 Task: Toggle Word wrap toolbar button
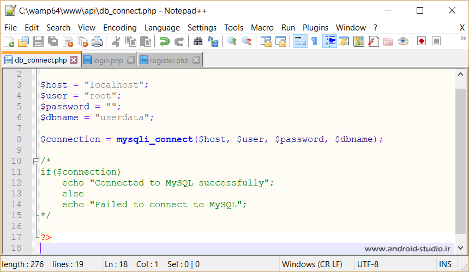300,41
